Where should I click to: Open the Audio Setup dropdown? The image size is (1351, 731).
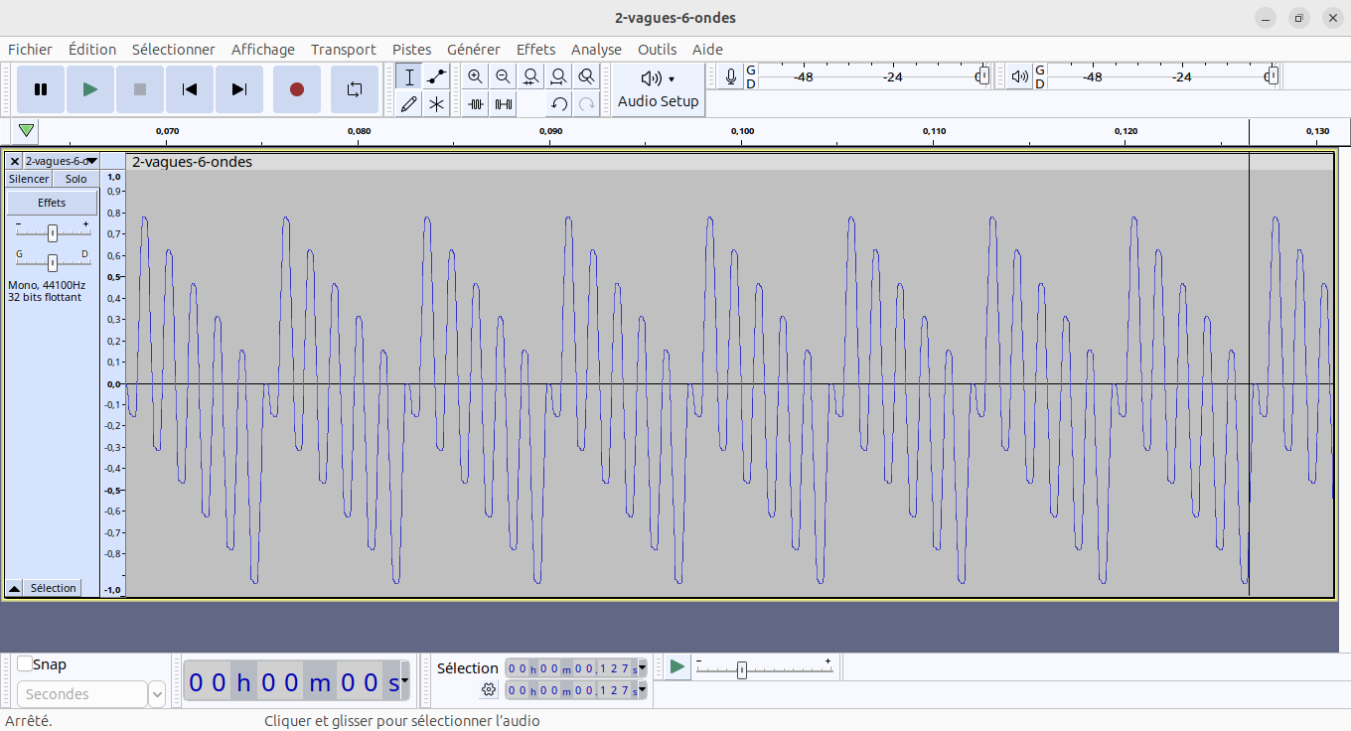tap(658, 89)
